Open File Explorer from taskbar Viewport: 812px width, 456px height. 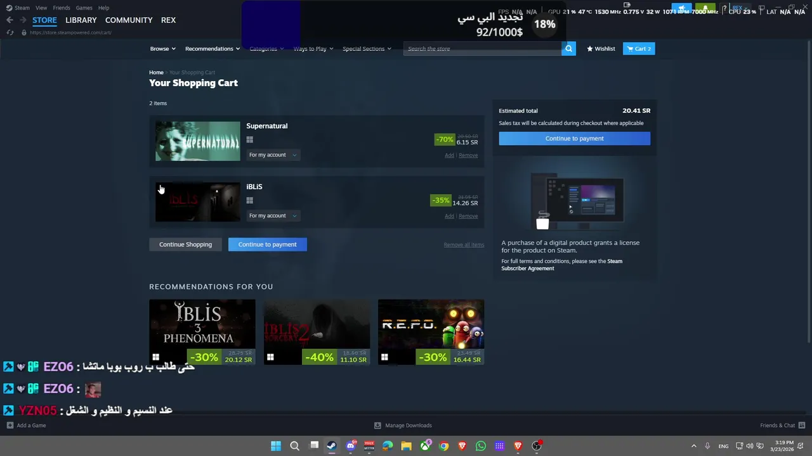407,446
